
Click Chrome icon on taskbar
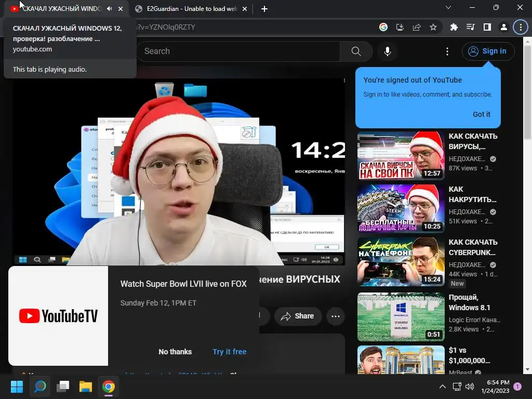[109, 387]
